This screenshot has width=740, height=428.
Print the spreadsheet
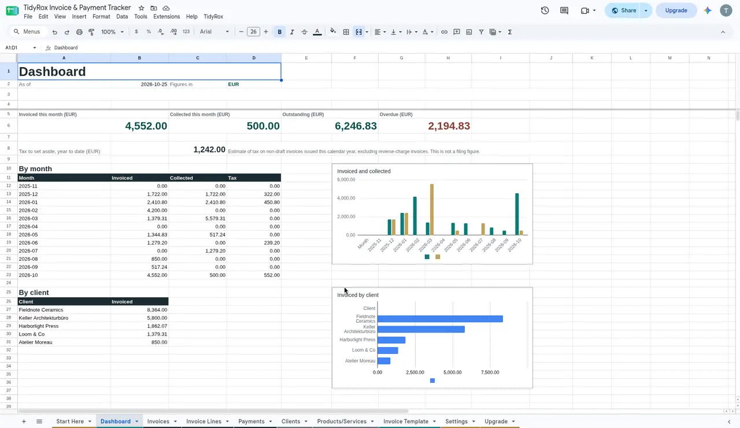coord(79,32)
